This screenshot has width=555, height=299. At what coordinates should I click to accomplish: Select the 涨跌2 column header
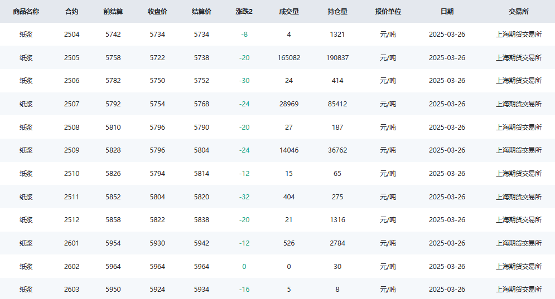coord(244,12)
